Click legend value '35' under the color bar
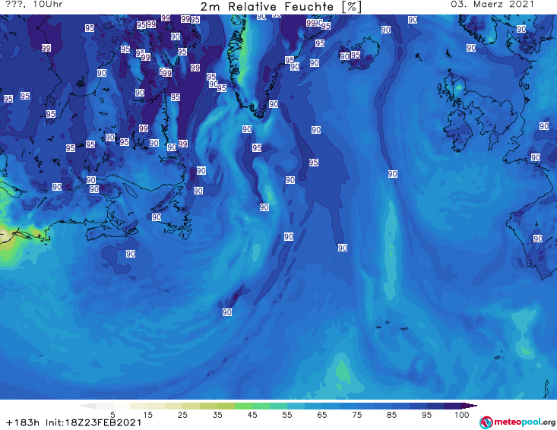This screenshot has height=430, width=557. [x=217, y=415]
